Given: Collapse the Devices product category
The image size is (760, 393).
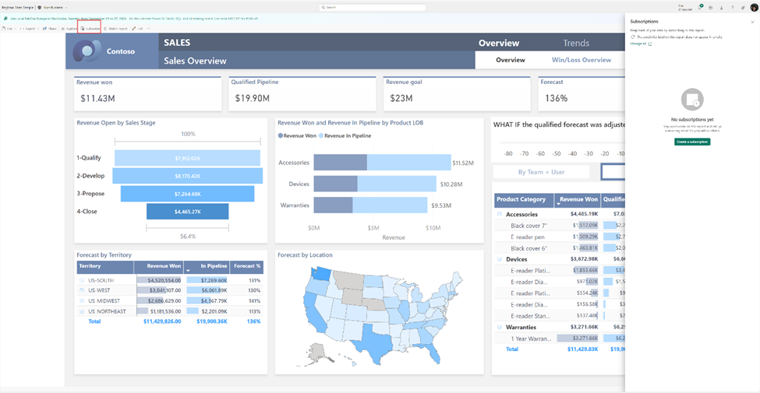Looking at the screenshot, I should pos(499,259).
